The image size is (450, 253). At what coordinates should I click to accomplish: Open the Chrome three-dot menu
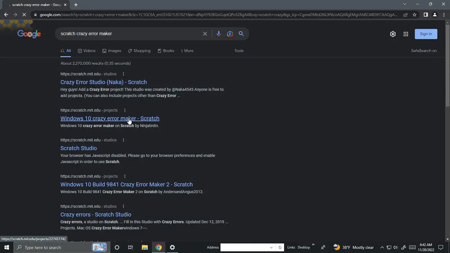coord(444,15)
